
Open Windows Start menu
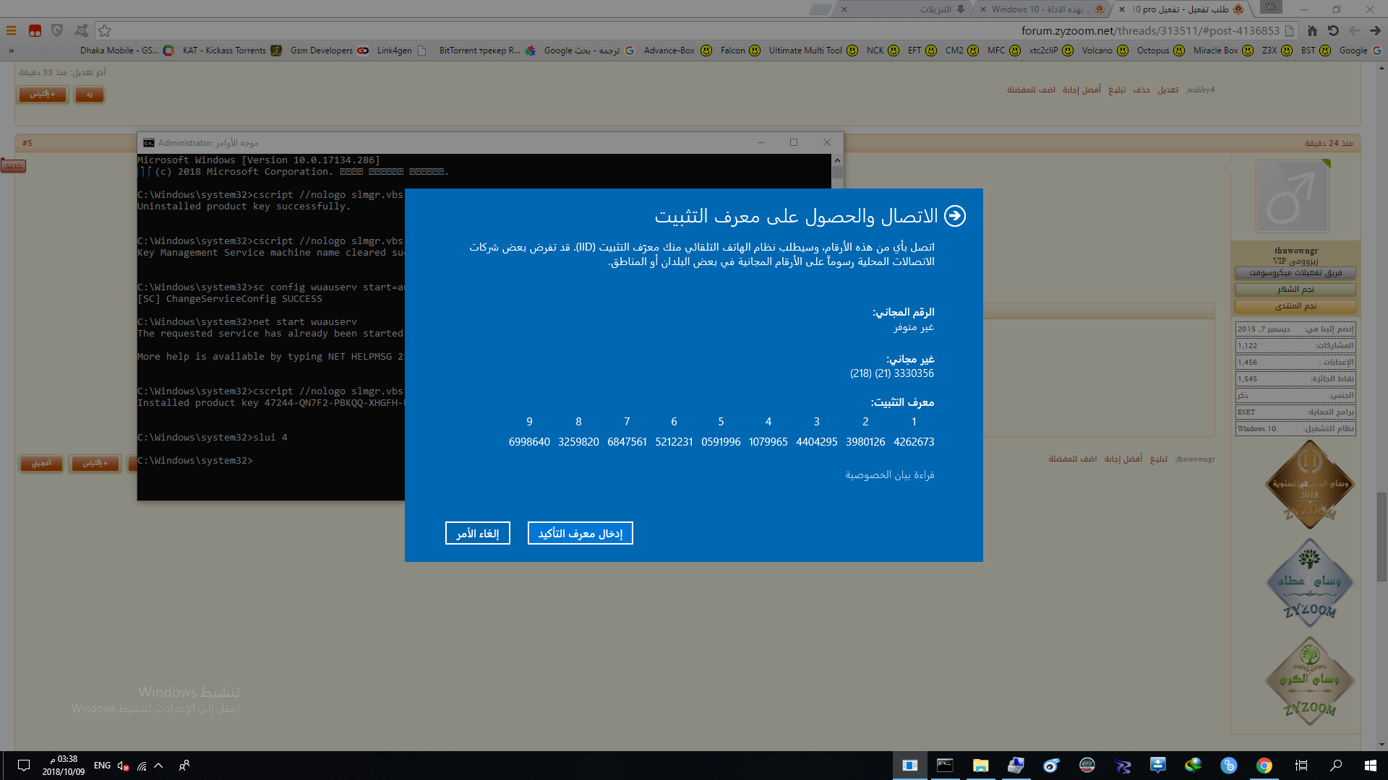coord(1370,766)
